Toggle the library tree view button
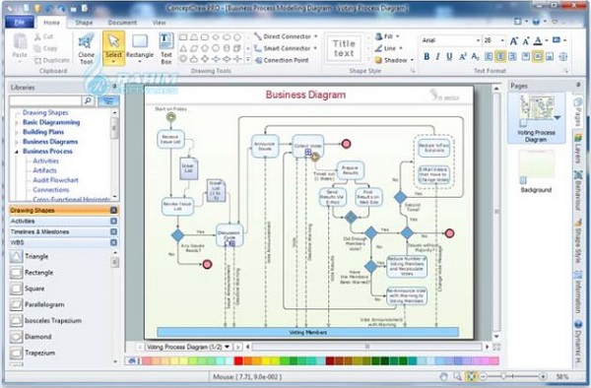This screenshot has width=591, height=388. (x=108, y=100)
